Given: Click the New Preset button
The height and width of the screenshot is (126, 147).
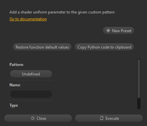Looking at the screenshot, I should pyautogui.click(x=118, y=31).
